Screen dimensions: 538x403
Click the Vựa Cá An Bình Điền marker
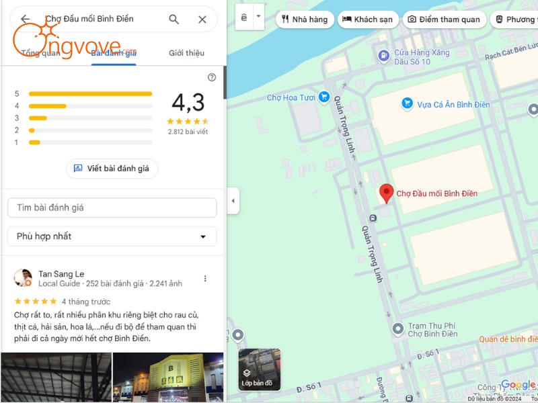pyautogui.click(x=408, y=103)
